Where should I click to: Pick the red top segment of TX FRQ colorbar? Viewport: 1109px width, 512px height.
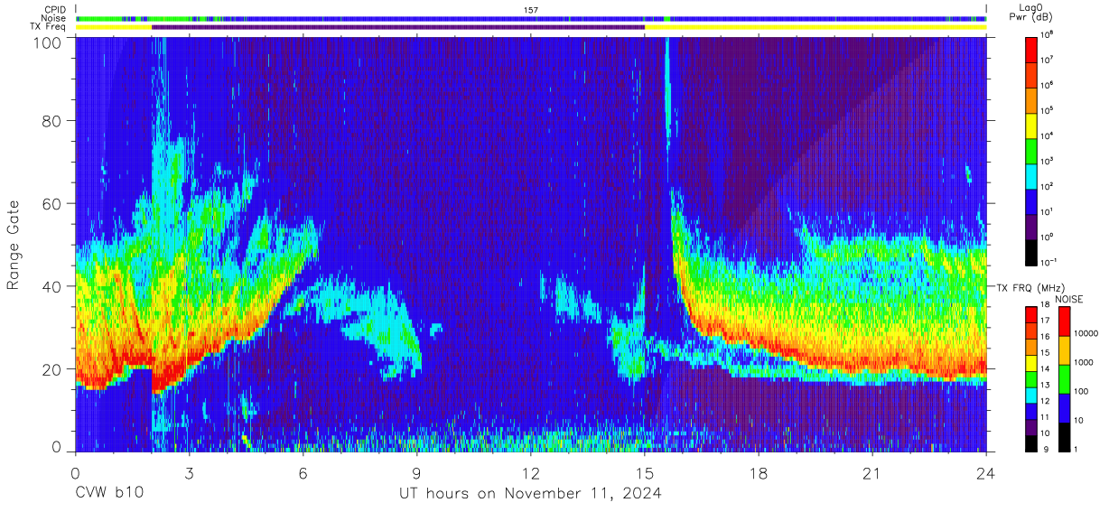click(1031, 312)
